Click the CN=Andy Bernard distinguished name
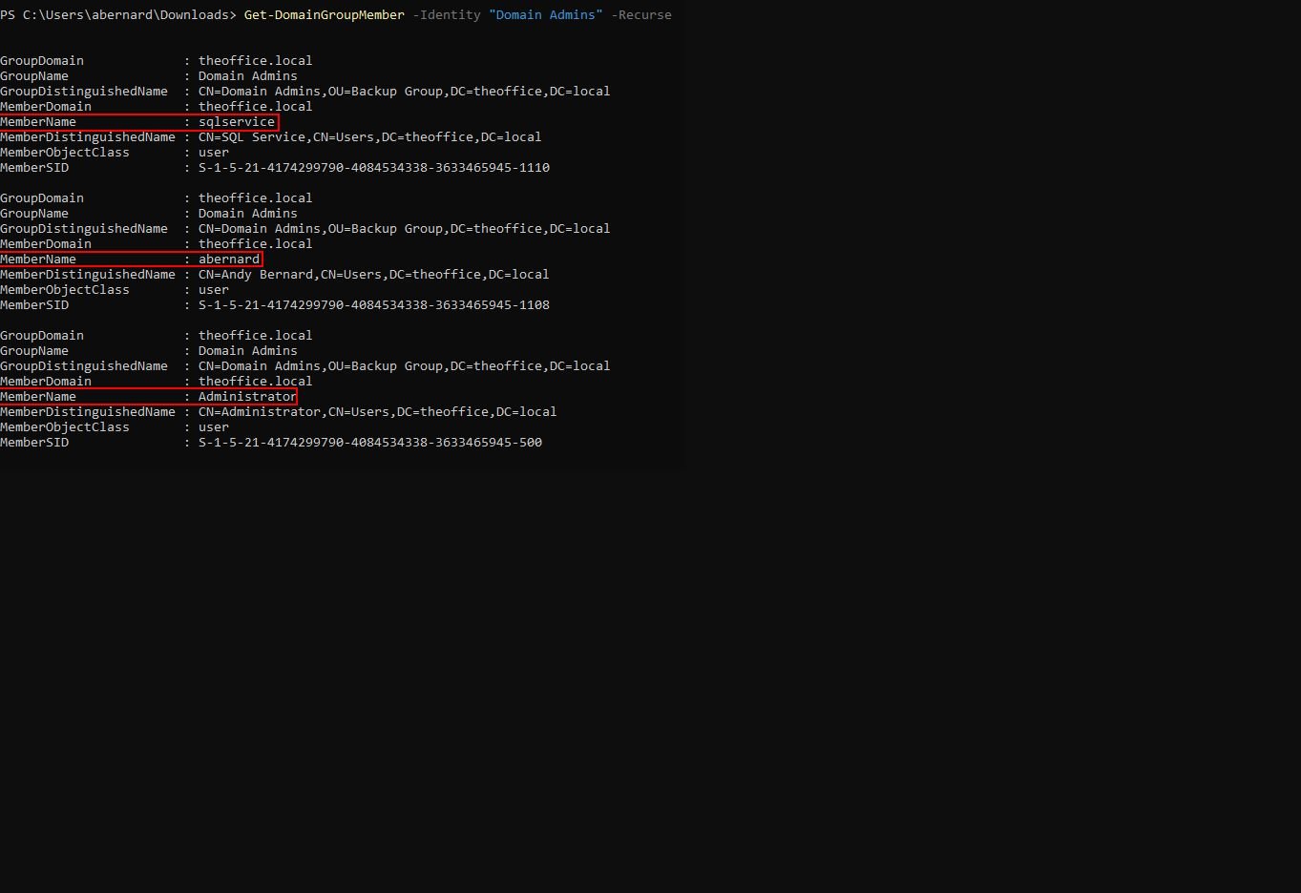 374,275
